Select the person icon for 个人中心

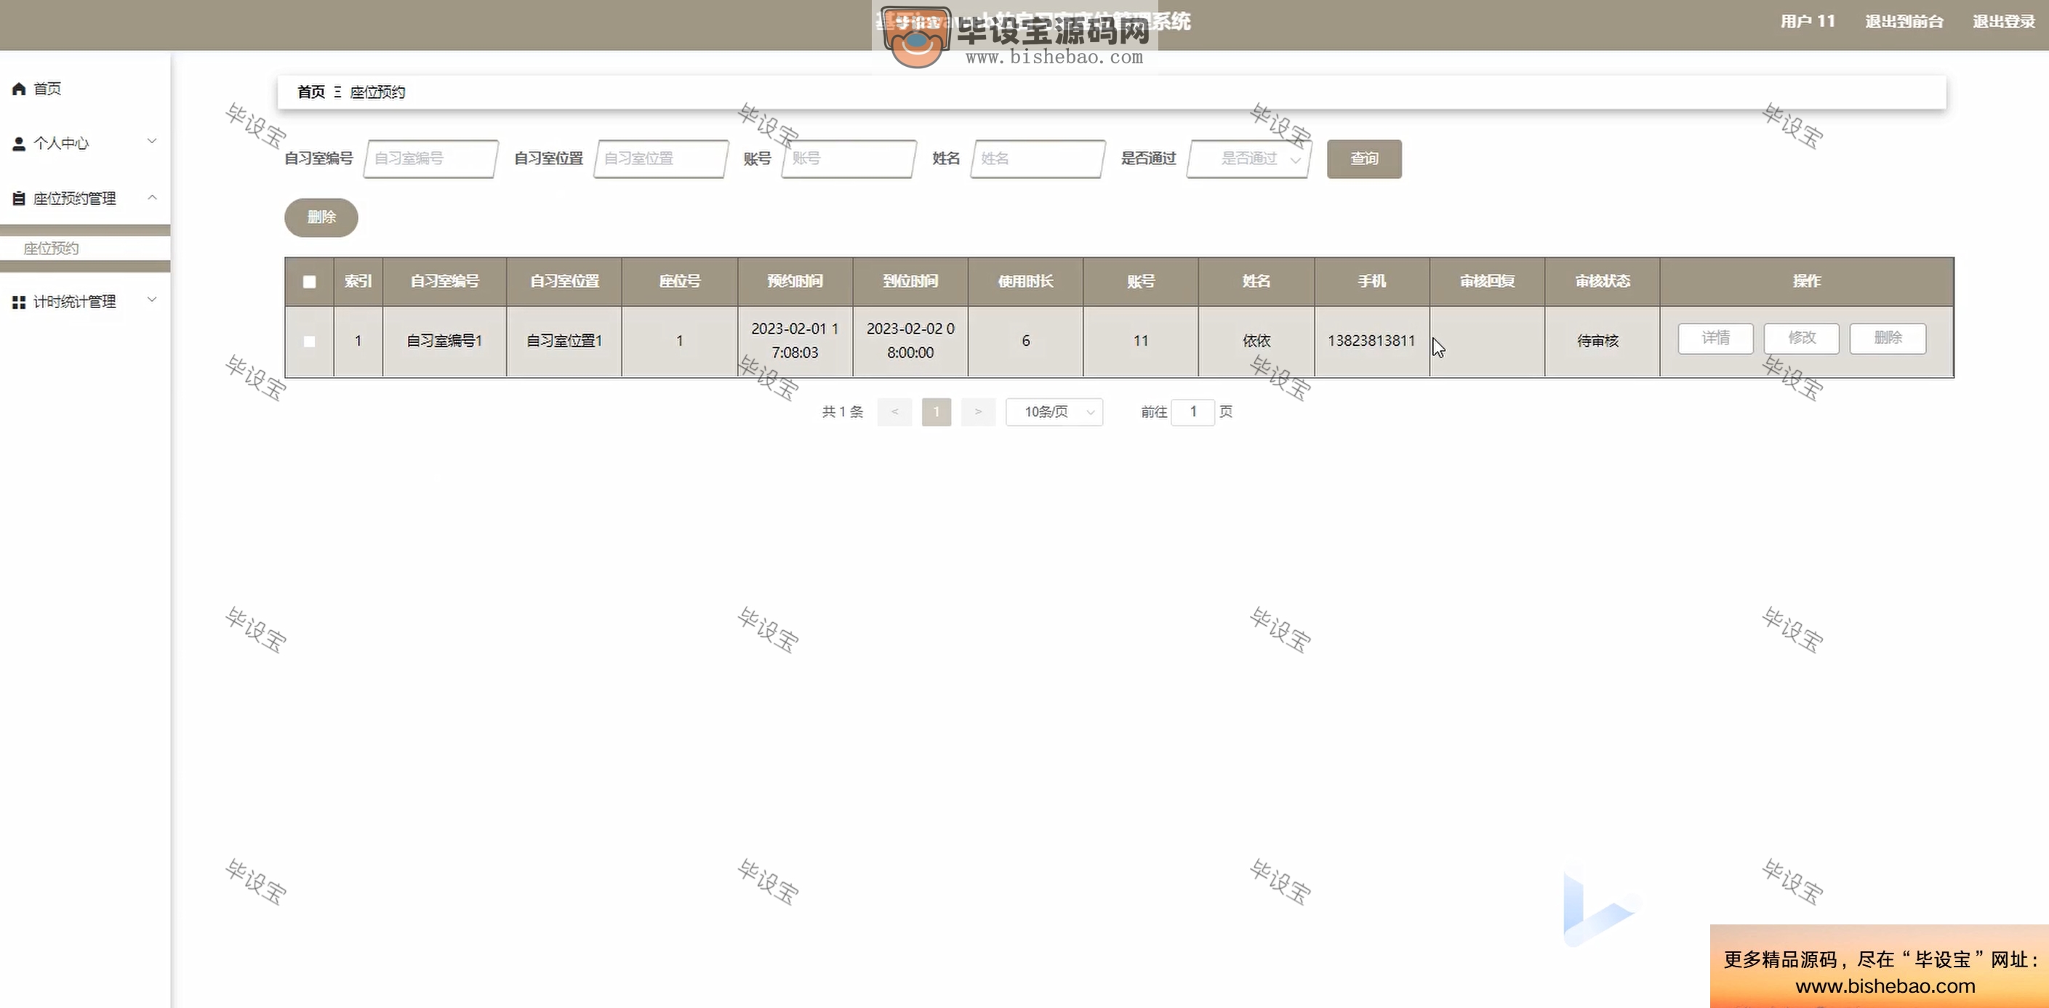click(x=19, y=143)
